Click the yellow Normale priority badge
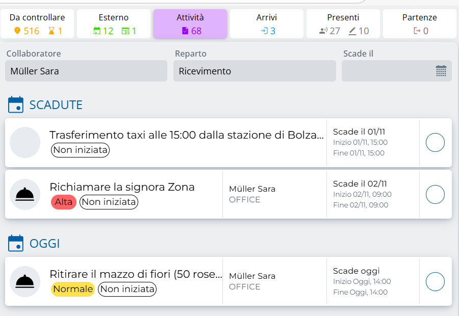 (73, 289)
